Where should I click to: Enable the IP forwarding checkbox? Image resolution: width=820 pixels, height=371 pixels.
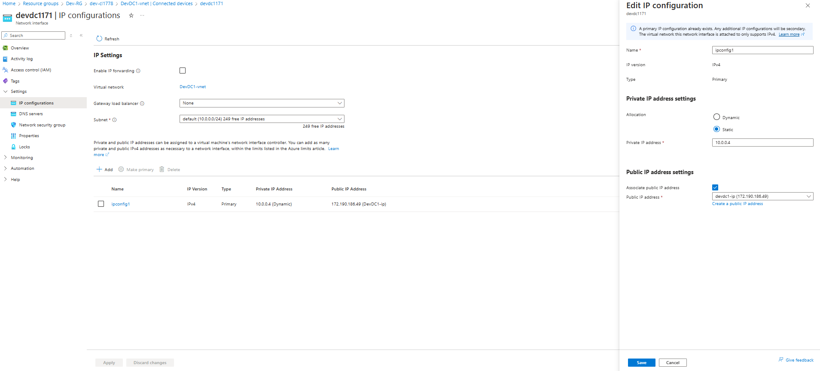(183, 71)
